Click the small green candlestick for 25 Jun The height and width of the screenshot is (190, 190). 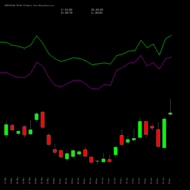tap(170, 114)
